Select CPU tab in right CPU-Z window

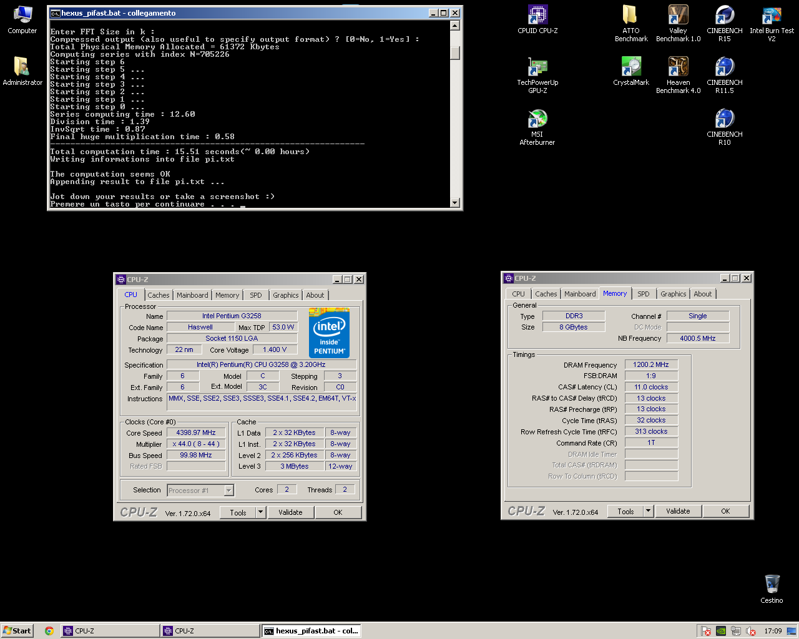tap(519, 294)
